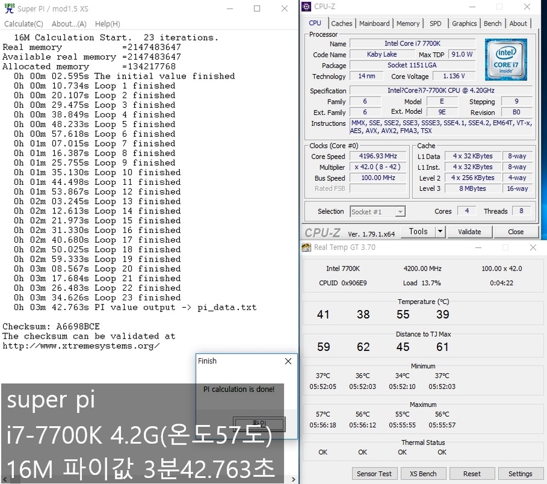Click the Real Temp GT title icon
The width and height of the screenshot is (547, 484).
(x=306, y=247)
